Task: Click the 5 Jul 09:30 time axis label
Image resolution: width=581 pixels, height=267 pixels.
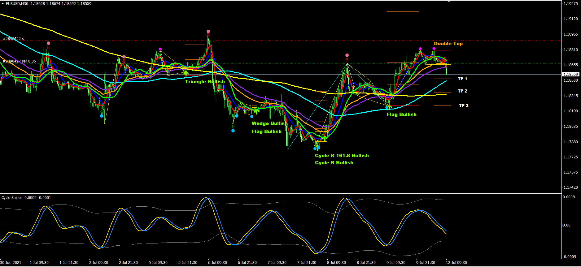Action: (x=158, y=263)
